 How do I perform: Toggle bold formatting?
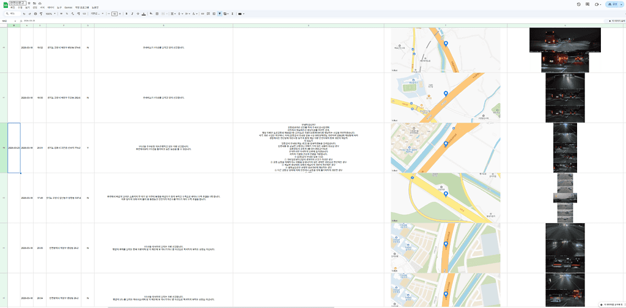pyautogui.click(x=126, y=13)
